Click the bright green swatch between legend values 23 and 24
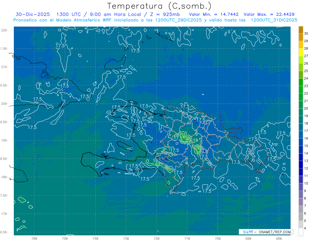Viewport: 313px width, 242px height. tap(301, 82)
